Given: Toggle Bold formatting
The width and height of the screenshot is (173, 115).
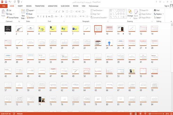Looking at the screenshot, I should tap(38, 16).
